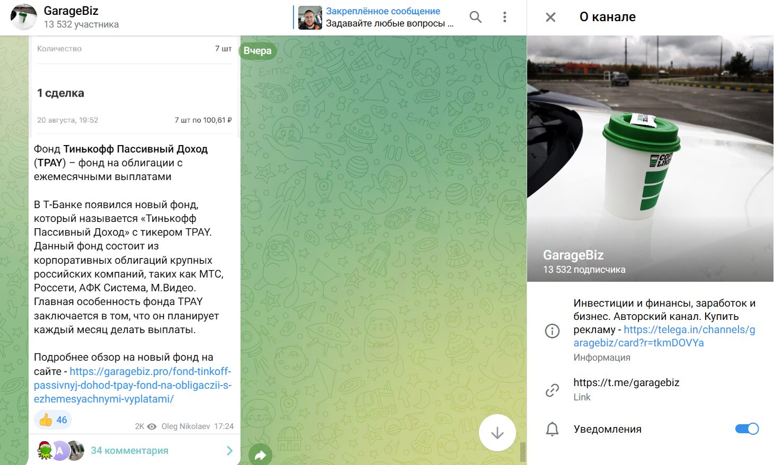Click the frog commenter avatar
The width and height of the screenshot is (774, 465).
click(45, 450)
